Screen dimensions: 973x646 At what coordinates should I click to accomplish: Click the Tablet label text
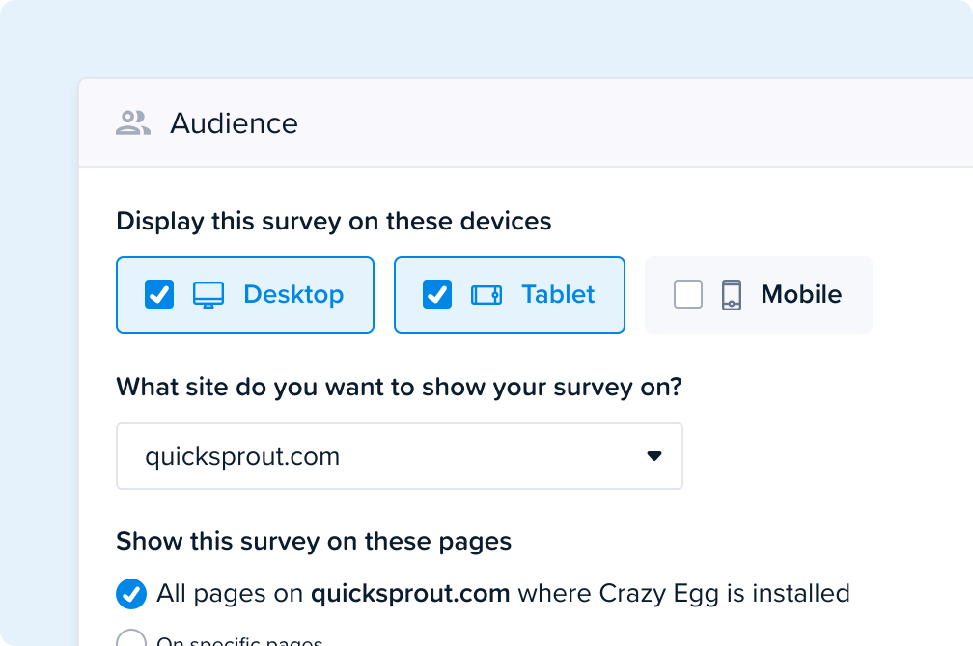(x=559, y=294)
